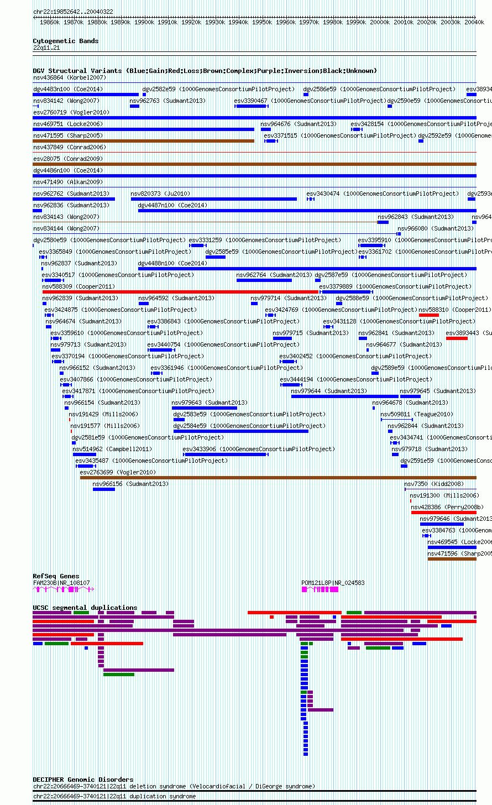
Task: Open the DGV Structural Variants track title
Action: 205,71
